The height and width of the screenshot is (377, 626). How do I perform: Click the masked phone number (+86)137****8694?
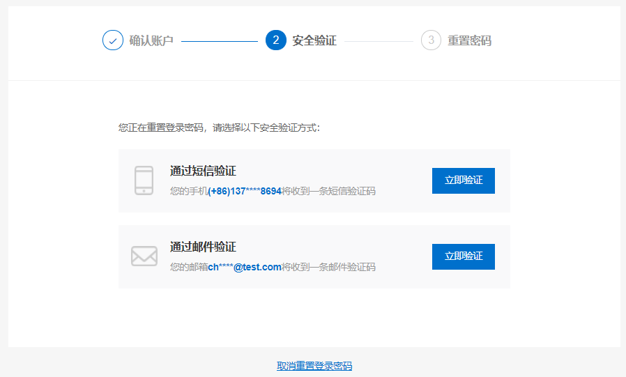(245, 191)
